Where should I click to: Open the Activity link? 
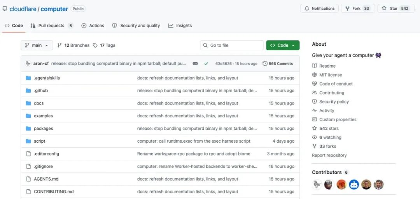click(x=327, y=111)
